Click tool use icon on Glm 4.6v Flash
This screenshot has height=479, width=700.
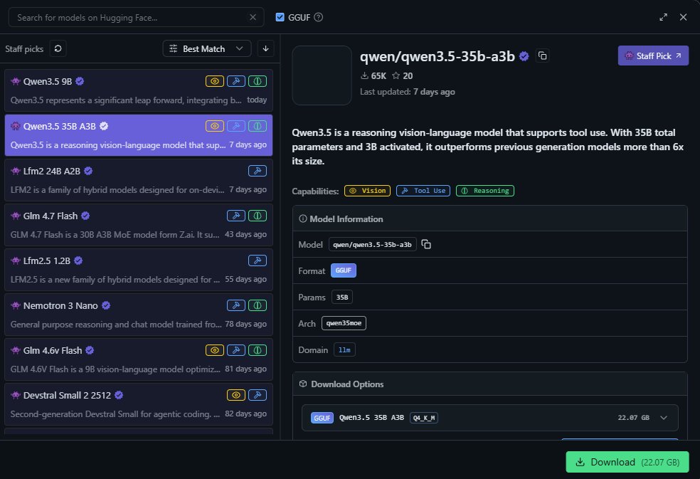point(236,350)
